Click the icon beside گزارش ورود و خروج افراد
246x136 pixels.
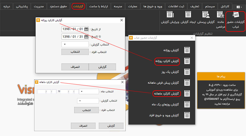(x=187, y=115)
